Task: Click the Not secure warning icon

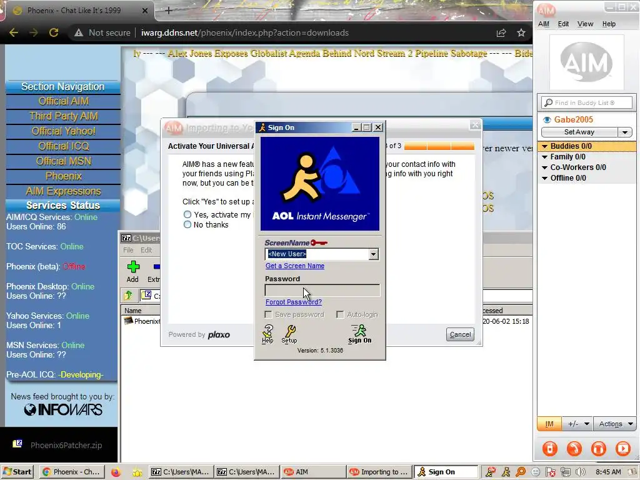Action: click(79, 32)
